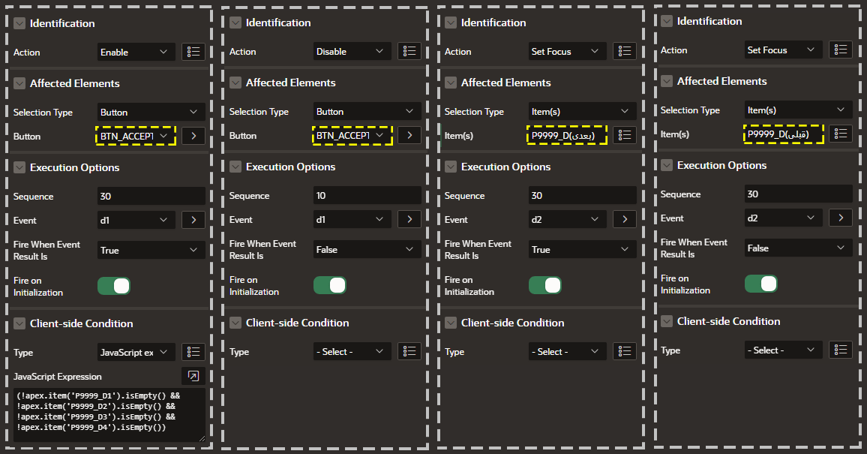Open item picker list beside P9999_D(بعدی)
Screen dimensions: 867x454
click(x=625, y=135)
